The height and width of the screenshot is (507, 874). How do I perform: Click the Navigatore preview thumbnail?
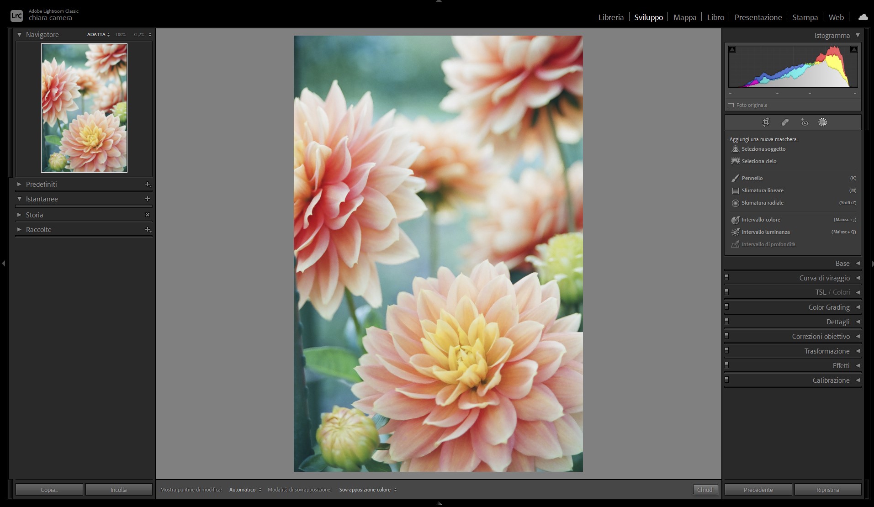(84, 108)
